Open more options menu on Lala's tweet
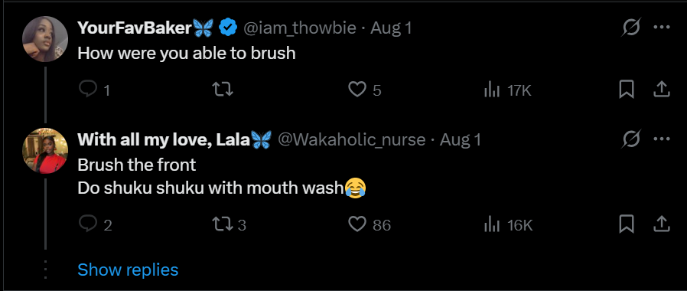The width and height of the screenshot is (687, 291). click(x=662, y=139)
